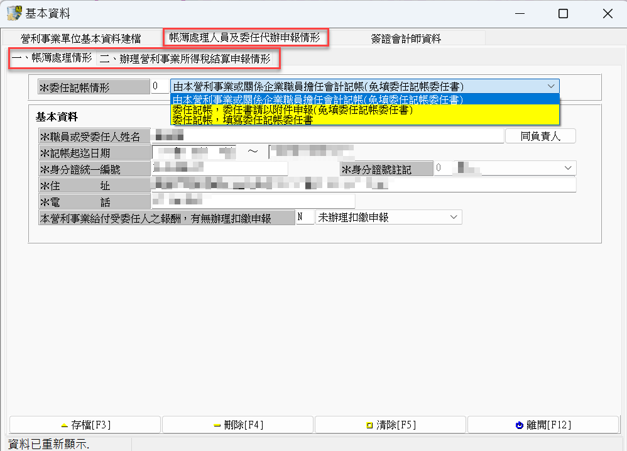
Task: Close the 基本資料 window
Action: coord(608,14)
